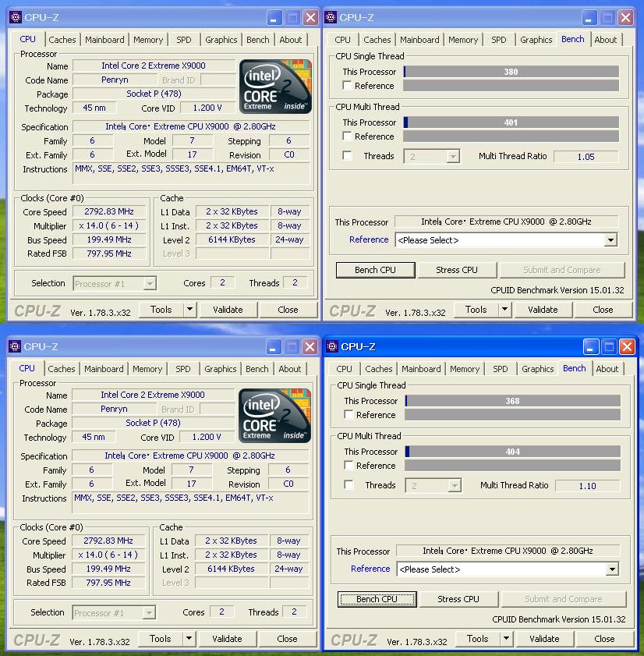Start Stress CPU in the window scoring 404
This screenshot has width=644, height=656.
(x=458, y=599)
